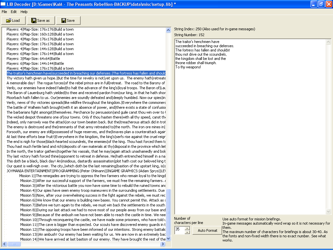Click inside the string text editing area
333x250 pixels.
tap(250, 130)
